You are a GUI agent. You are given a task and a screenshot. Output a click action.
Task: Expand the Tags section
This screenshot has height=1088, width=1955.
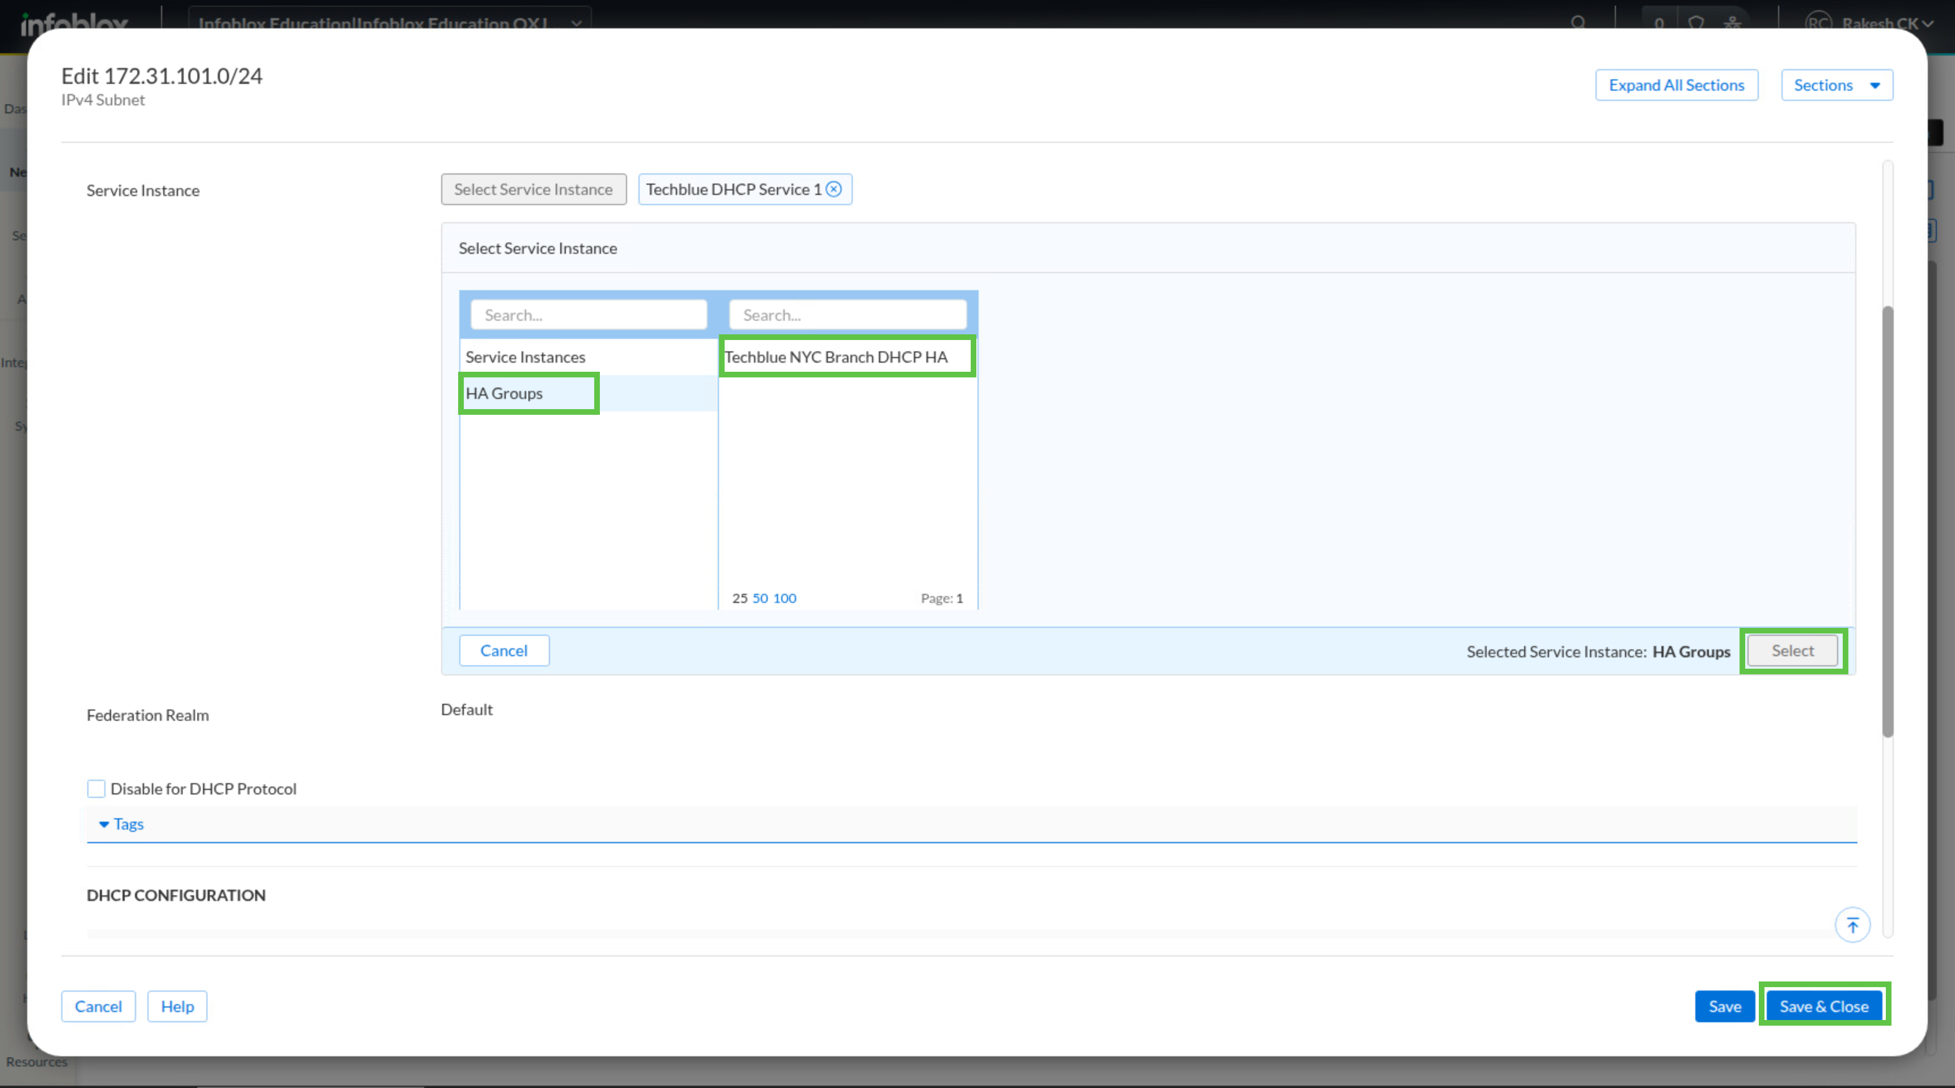[121, 824]
